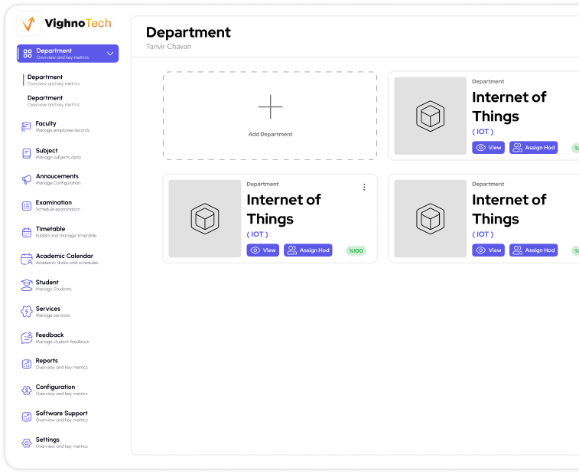Open the Faculty menu

coord(63,126)
